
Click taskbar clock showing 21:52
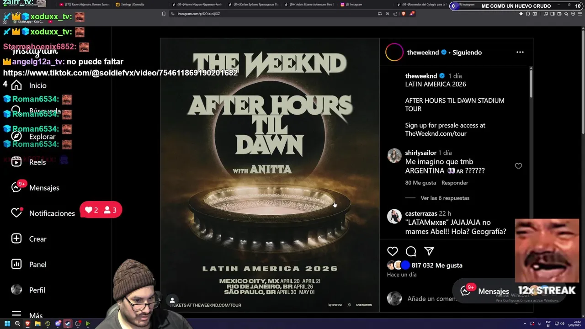(574, 324)
